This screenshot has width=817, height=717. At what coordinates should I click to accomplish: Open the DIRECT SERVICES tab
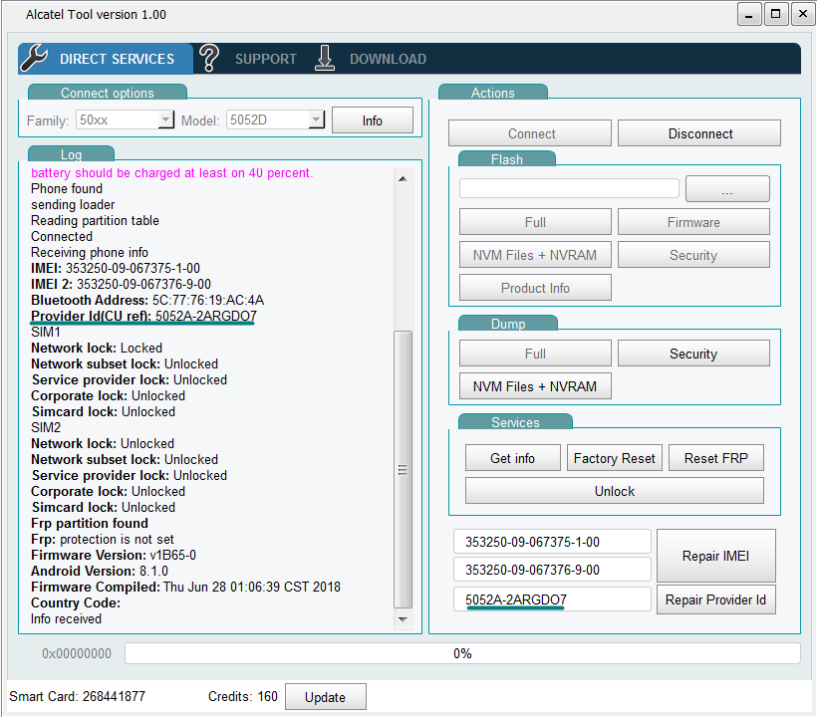106,59
